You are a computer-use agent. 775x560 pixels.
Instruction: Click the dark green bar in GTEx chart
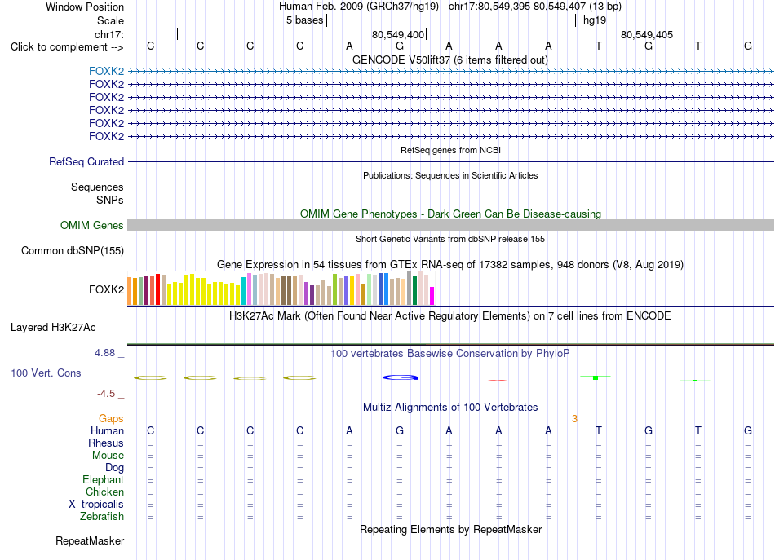coord(414,290)
